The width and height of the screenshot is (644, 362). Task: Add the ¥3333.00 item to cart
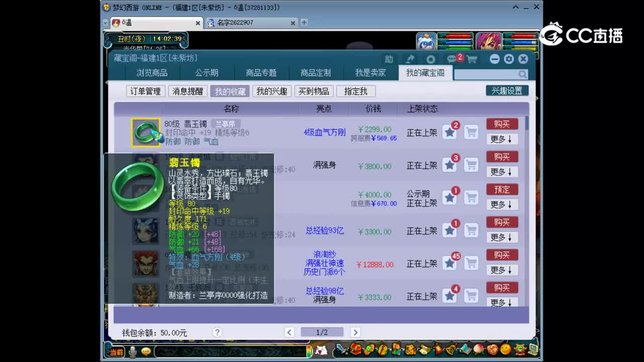coord(471,296)
